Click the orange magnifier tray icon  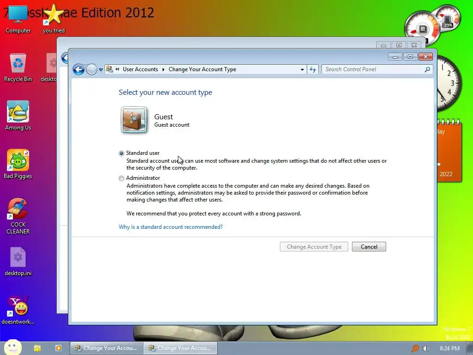tap(415, 349)
